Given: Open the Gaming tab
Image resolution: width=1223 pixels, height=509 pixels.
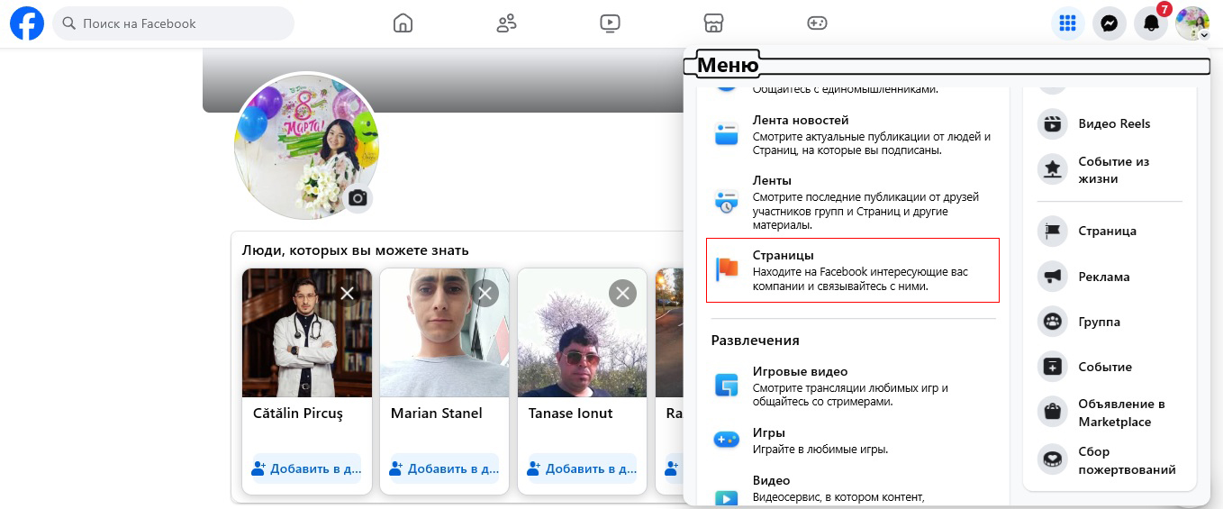Looking at the screenshot, I should point(817,23).
